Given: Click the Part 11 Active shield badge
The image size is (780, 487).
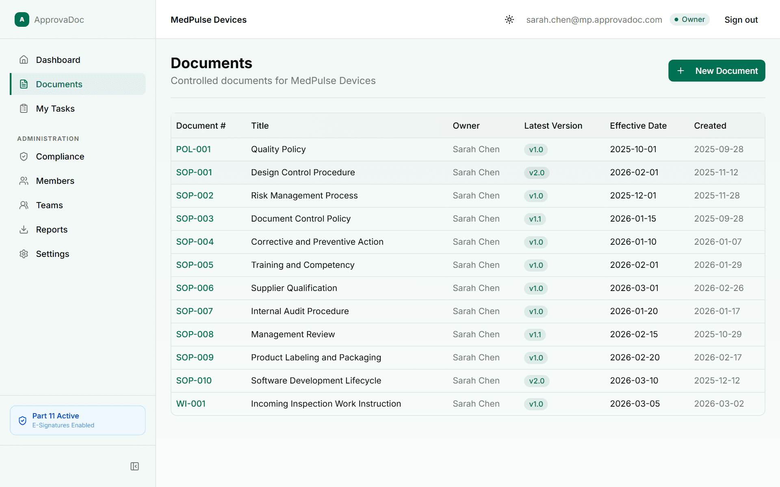Looking at the screenshot, I should click(x=23, y=420).
